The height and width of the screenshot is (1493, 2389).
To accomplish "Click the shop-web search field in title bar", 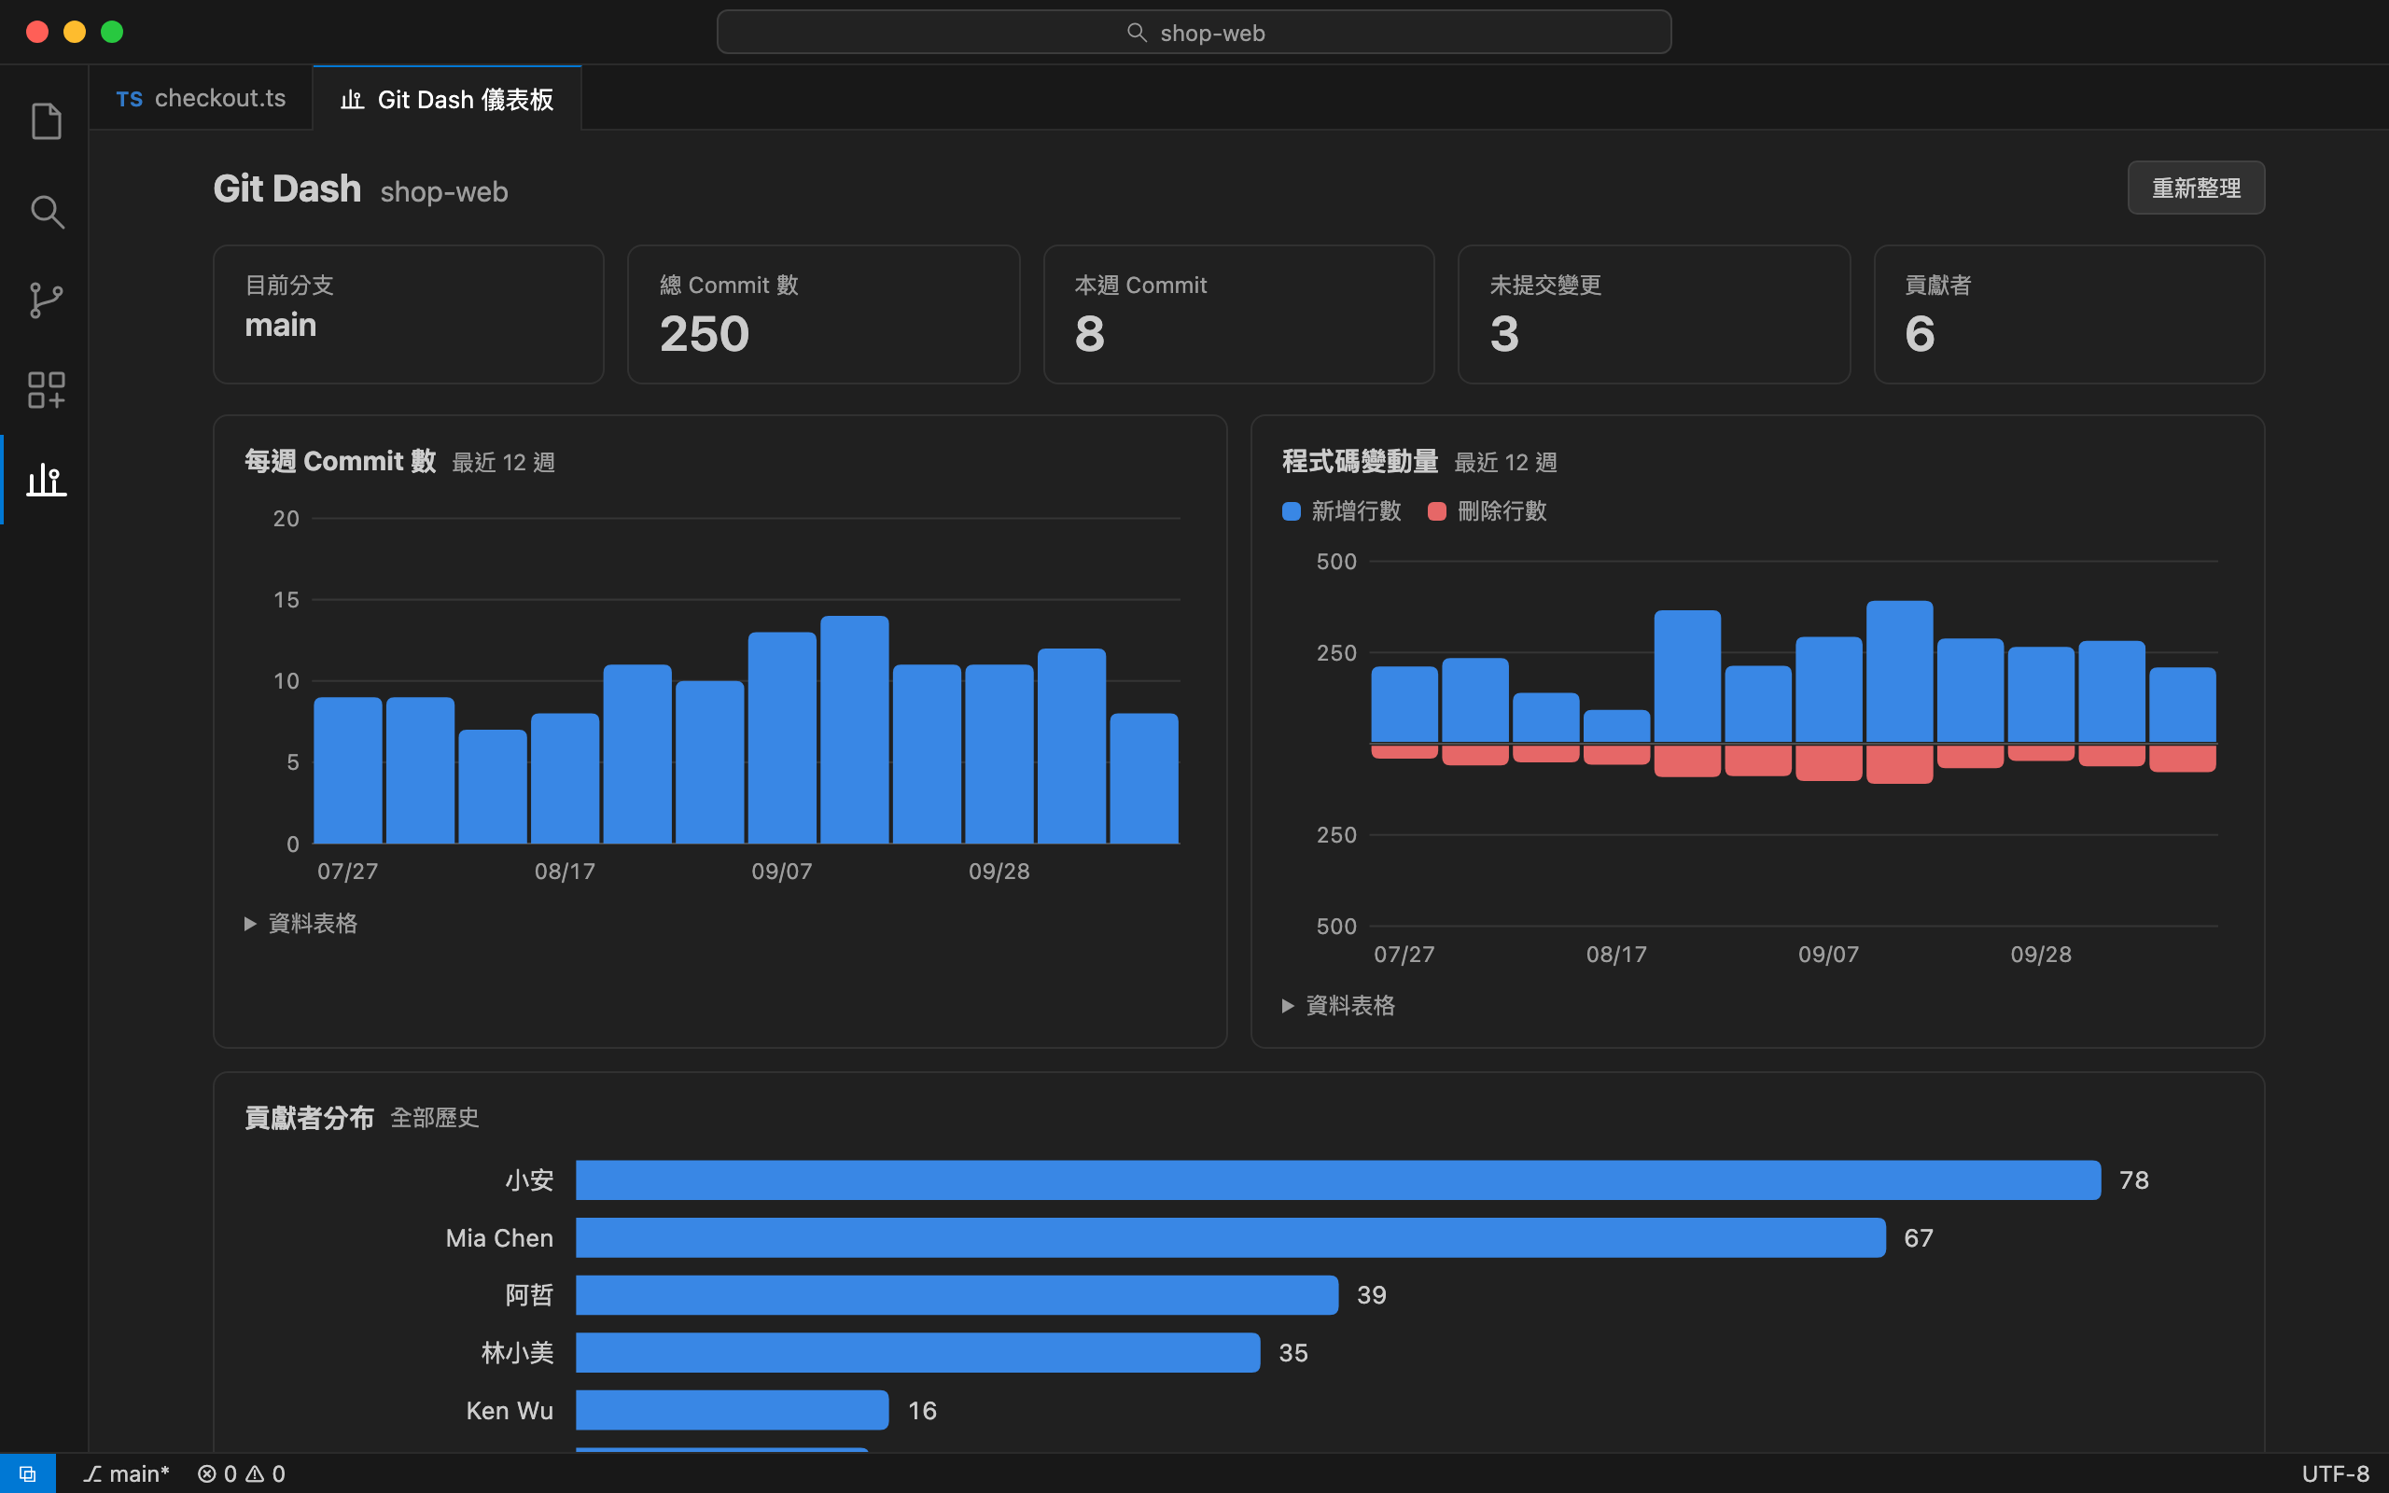I will 1194,33.
